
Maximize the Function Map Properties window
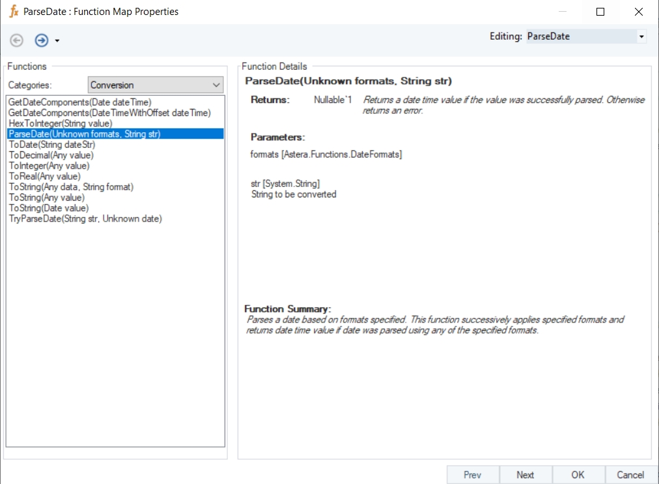pyautogui.click(x=600, y=12)
